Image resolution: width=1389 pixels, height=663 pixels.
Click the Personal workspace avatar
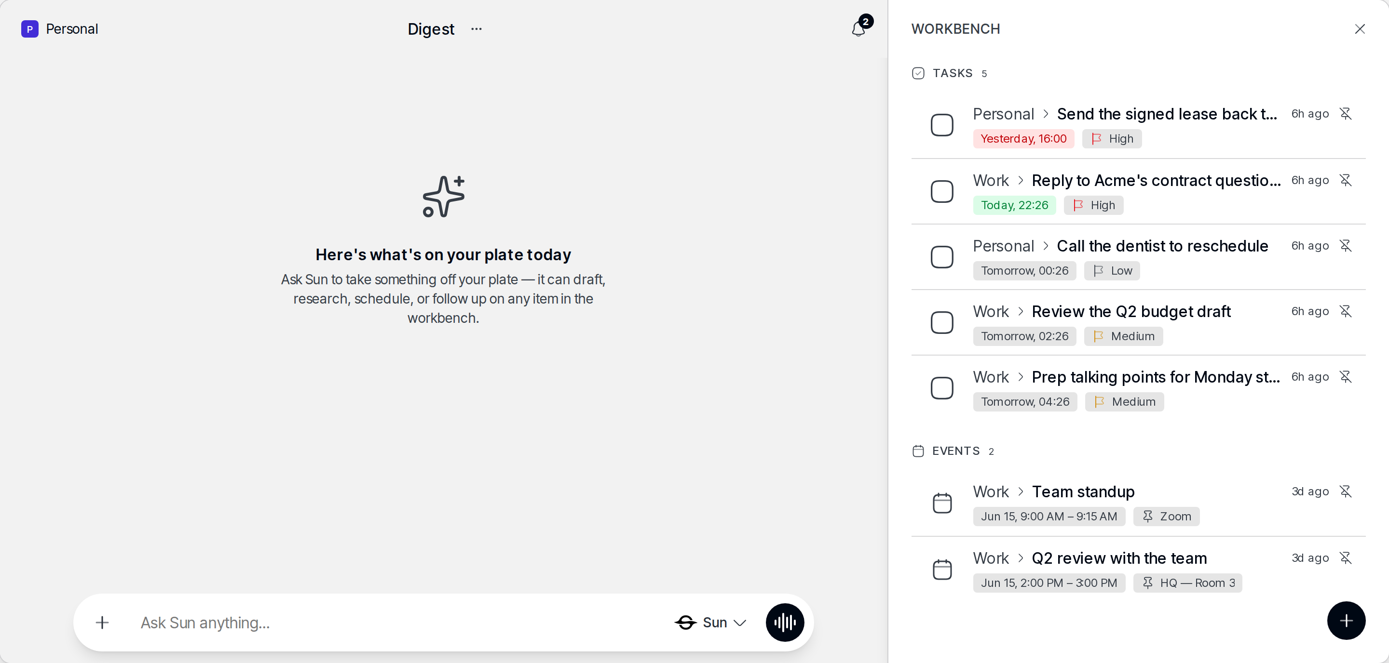click(29, 28)
